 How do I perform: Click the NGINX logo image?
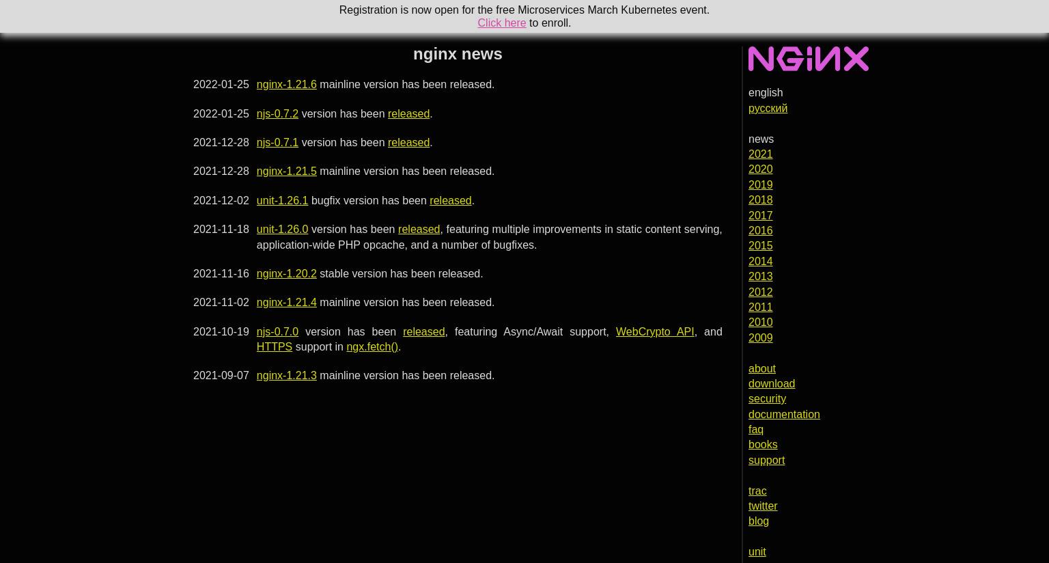tap(808, 59)
